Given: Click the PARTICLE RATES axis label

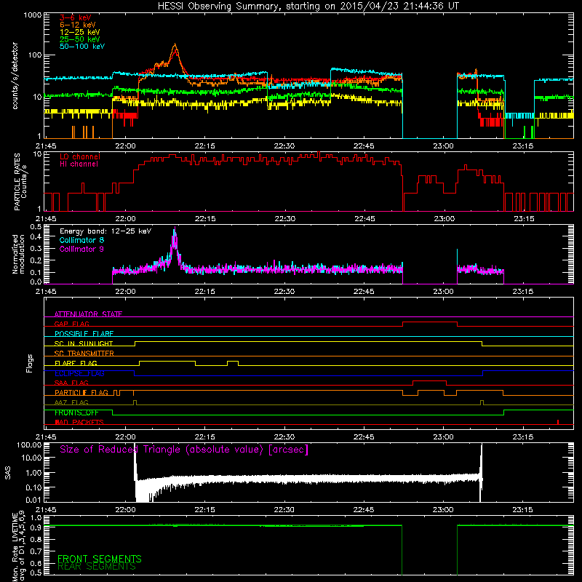Looking at the screenshot, I should click(x=20, y=182).
